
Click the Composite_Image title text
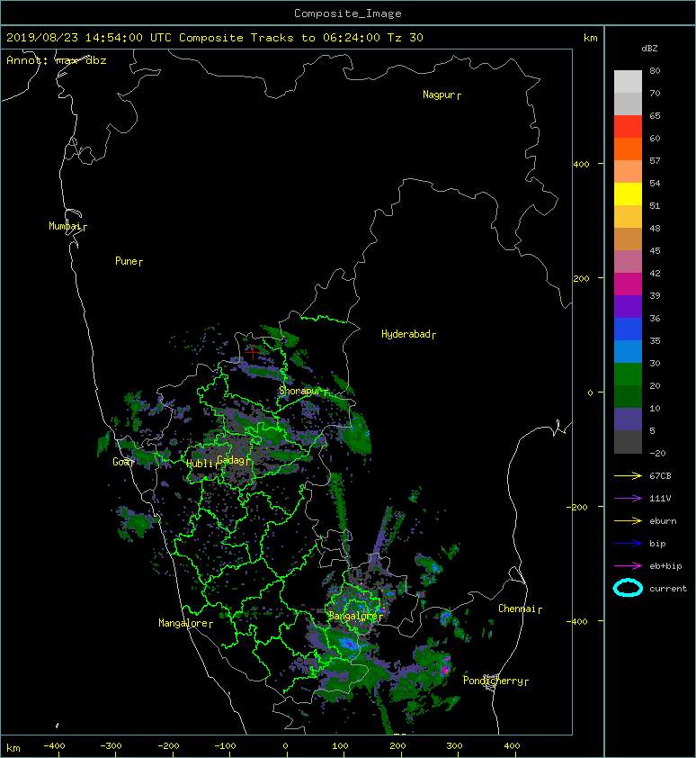348,14
